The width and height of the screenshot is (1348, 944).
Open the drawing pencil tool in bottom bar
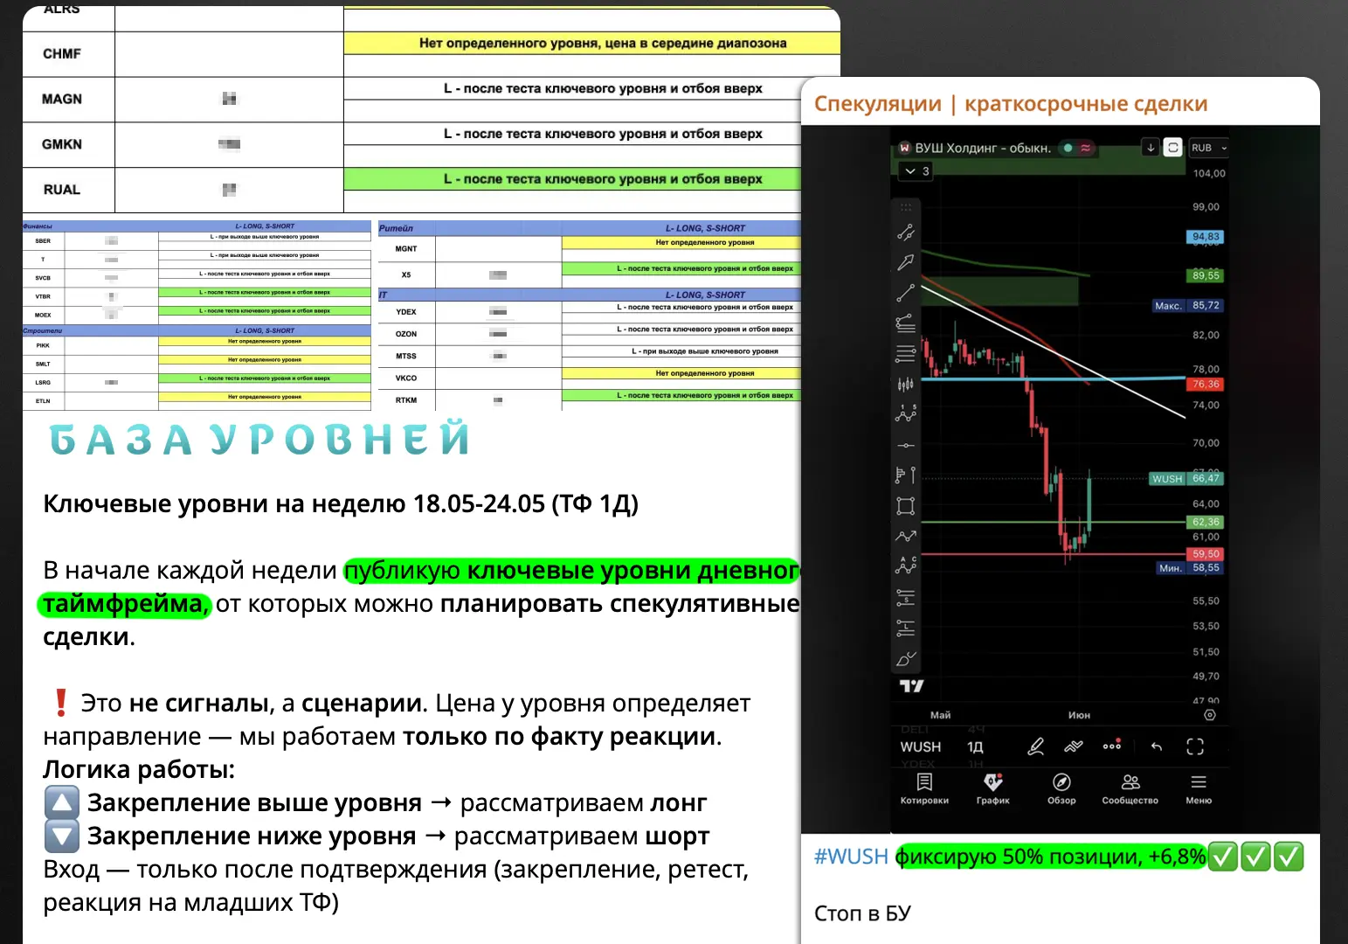[x=1036, y=746]
